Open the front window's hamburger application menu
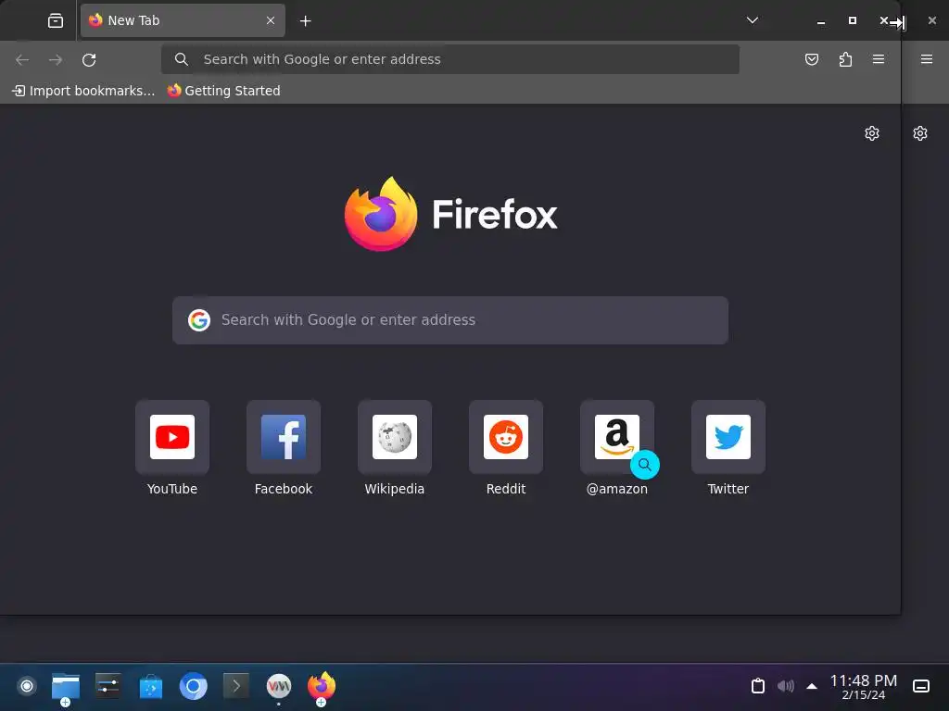Screen dimensions: 949x711 [x=879, y=59]
